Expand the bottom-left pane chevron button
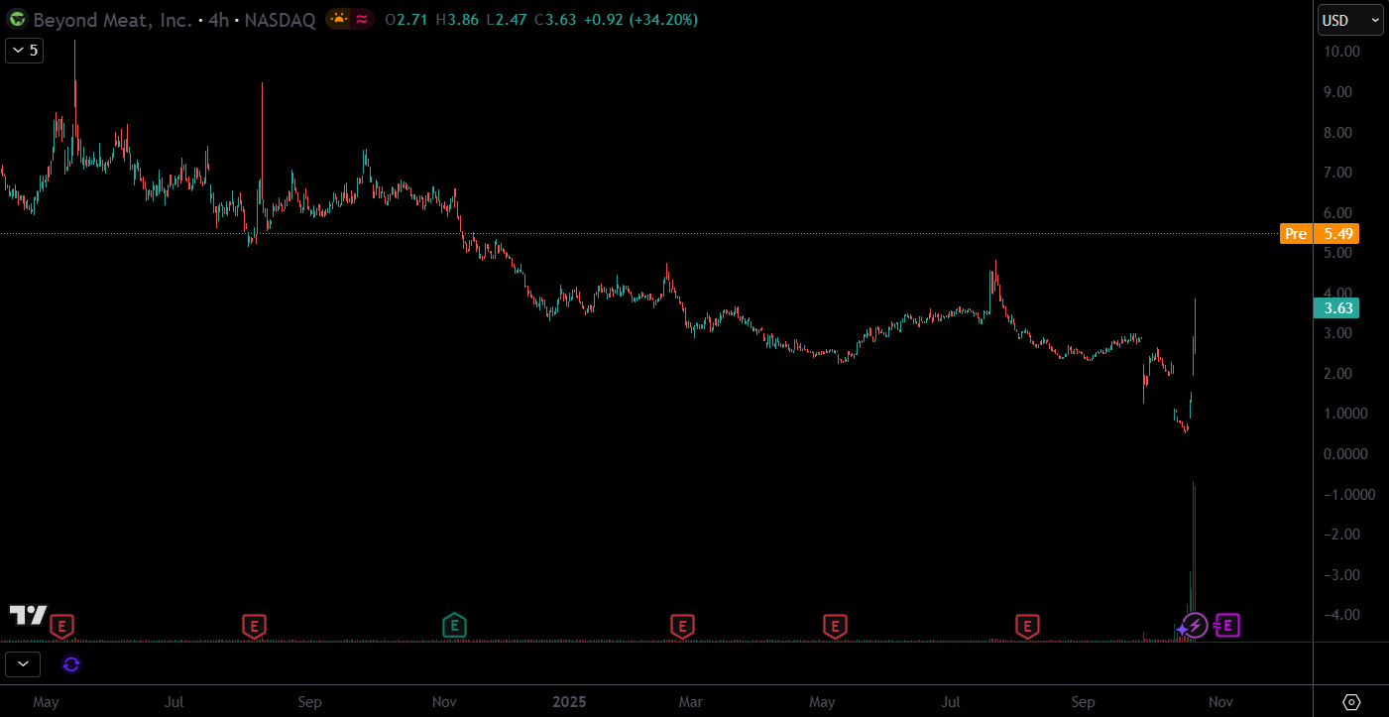 click(23, 664)
